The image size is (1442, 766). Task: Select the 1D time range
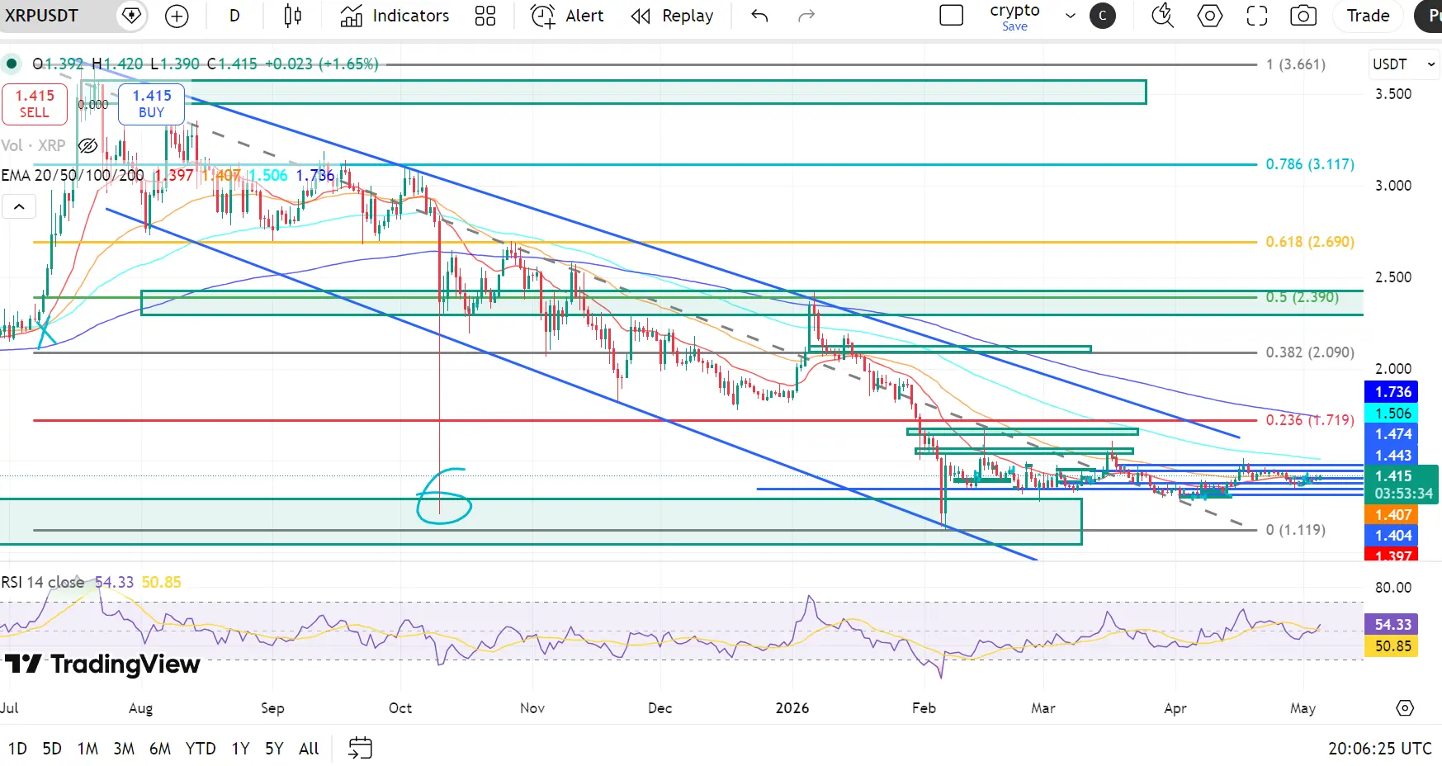tap(17, 749)
